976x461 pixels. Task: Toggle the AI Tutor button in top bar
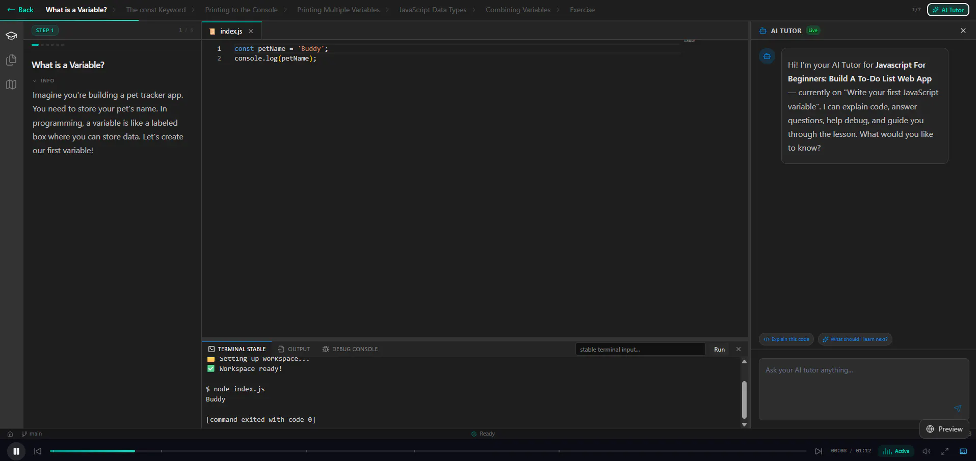click(948, 10)
